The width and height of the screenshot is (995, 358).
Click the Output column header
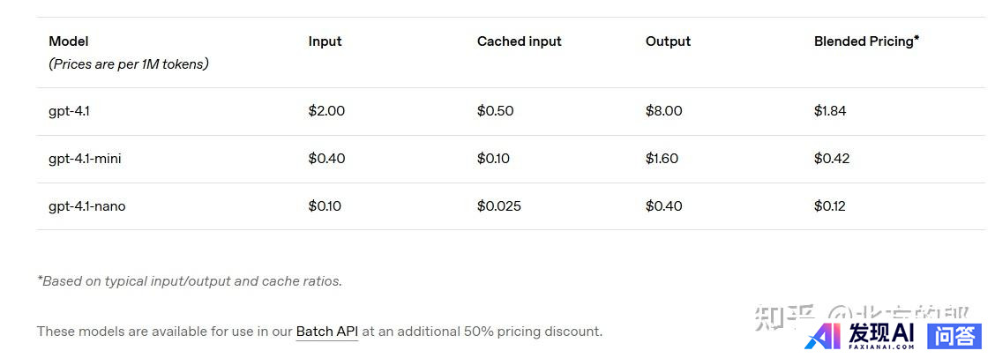pos(668,41)
